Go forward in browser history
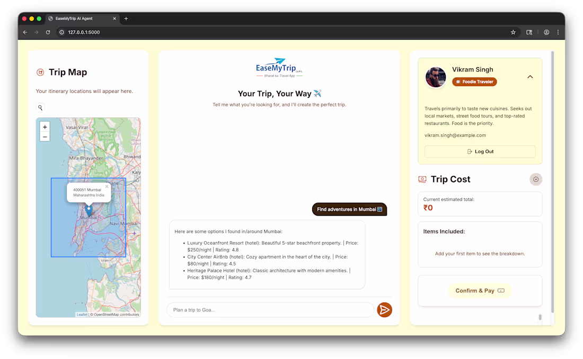The height and width of the screenshot is (359, 583). tap(37, 32)
